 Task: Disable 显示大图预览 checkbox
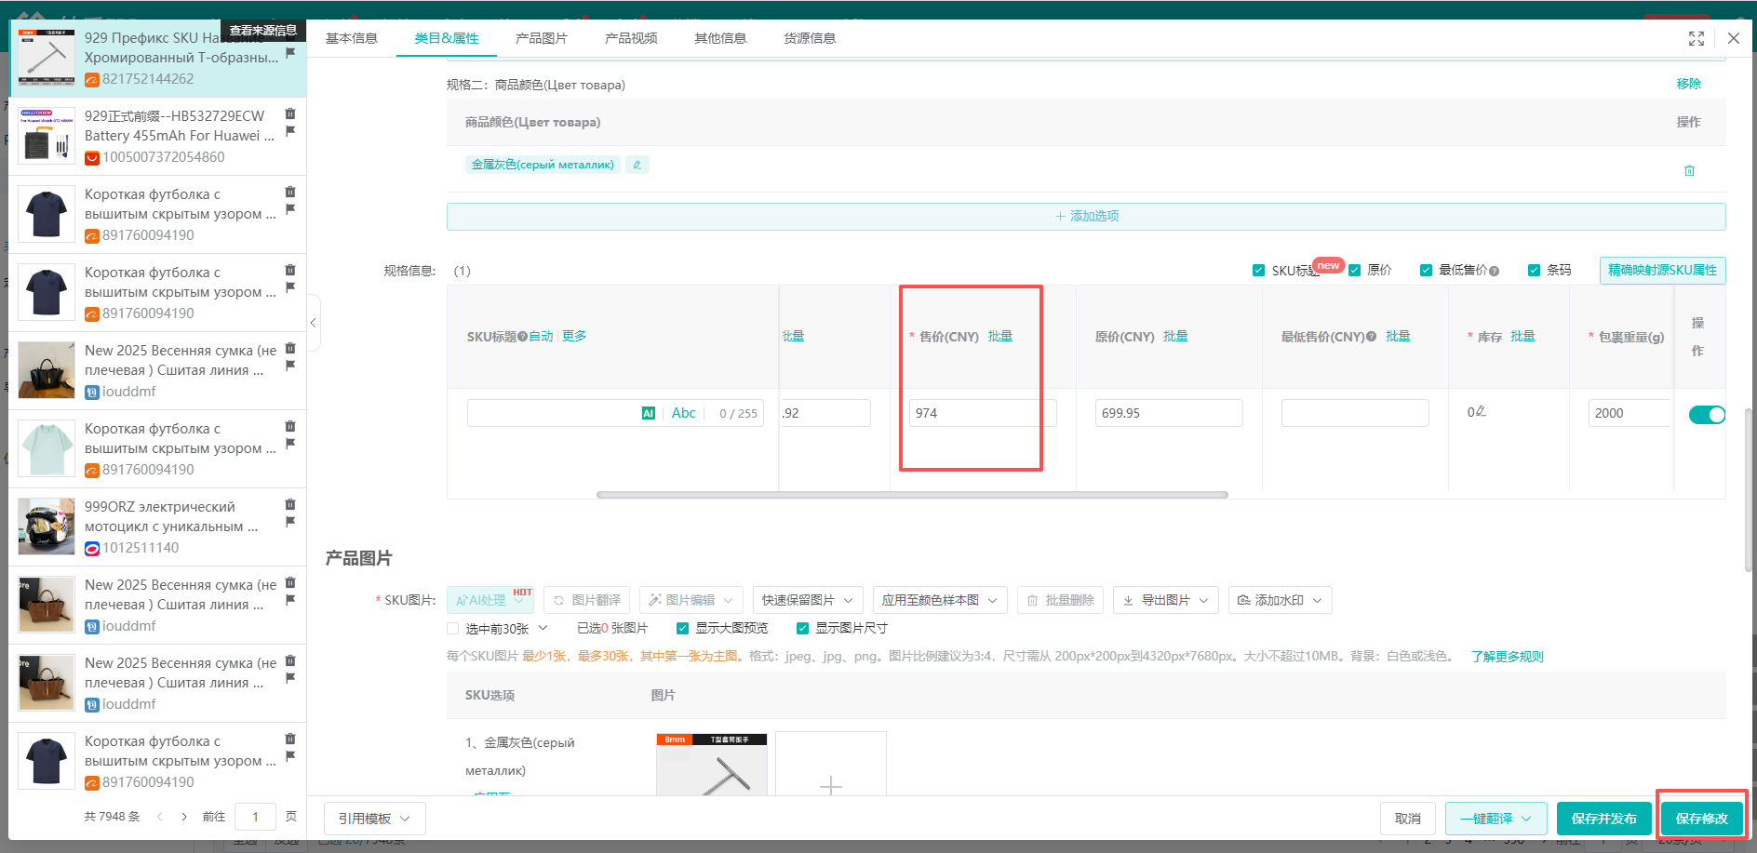[x=683, y=629]
